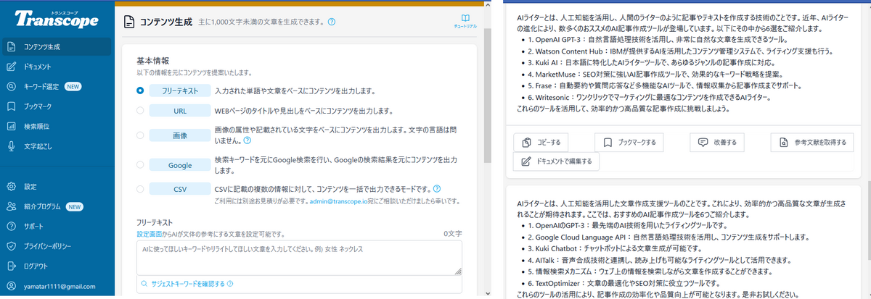Viewport: 871px width, 299px height.
Task: Click the 設定 gear icon
Action: click(x=11, y=186)
